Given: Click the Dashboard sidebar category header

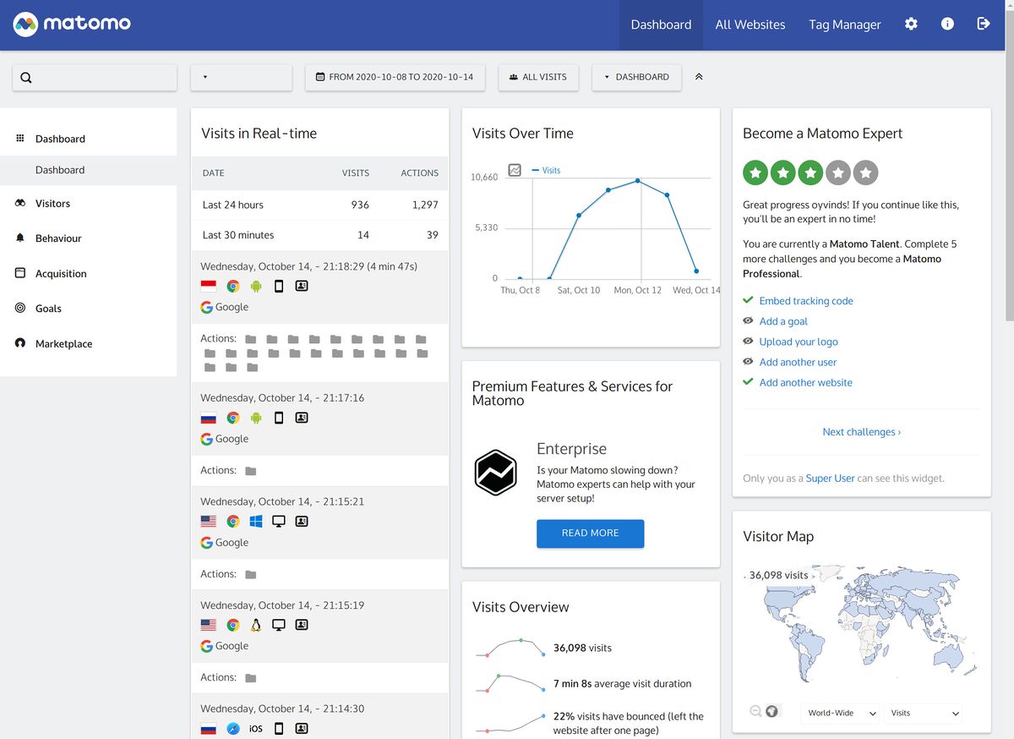Looking at the screenshot, I should [89, 139].
